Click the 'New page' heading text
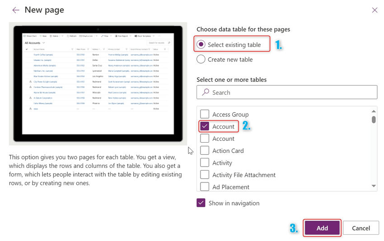This screenshot has width=384, height=241. (44, 10)
